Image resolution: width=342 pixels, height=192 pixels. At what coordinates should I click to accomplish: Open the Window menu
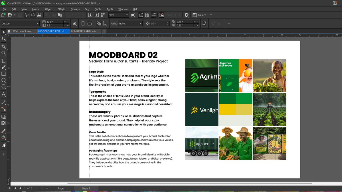tap(123, 9)
